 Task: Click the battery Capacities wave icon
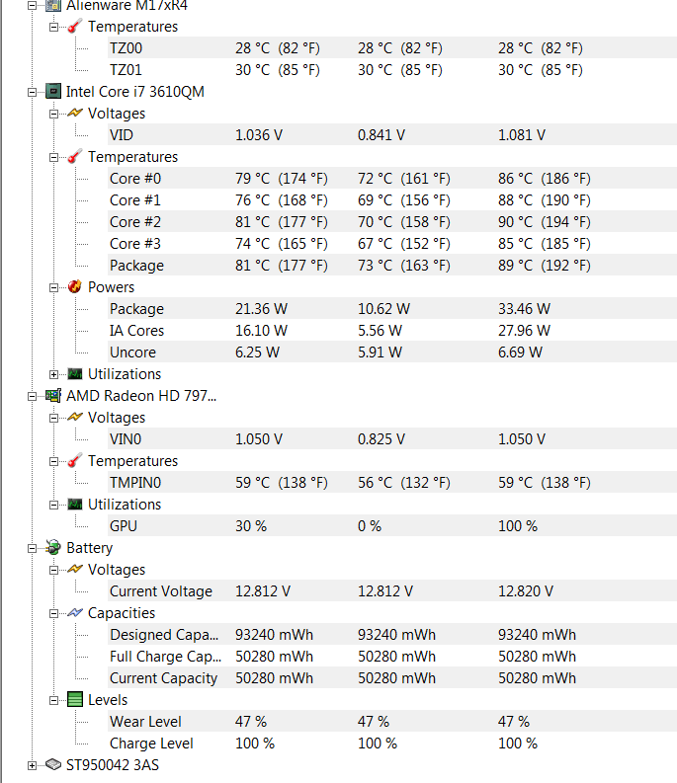[x=74, y=613]
